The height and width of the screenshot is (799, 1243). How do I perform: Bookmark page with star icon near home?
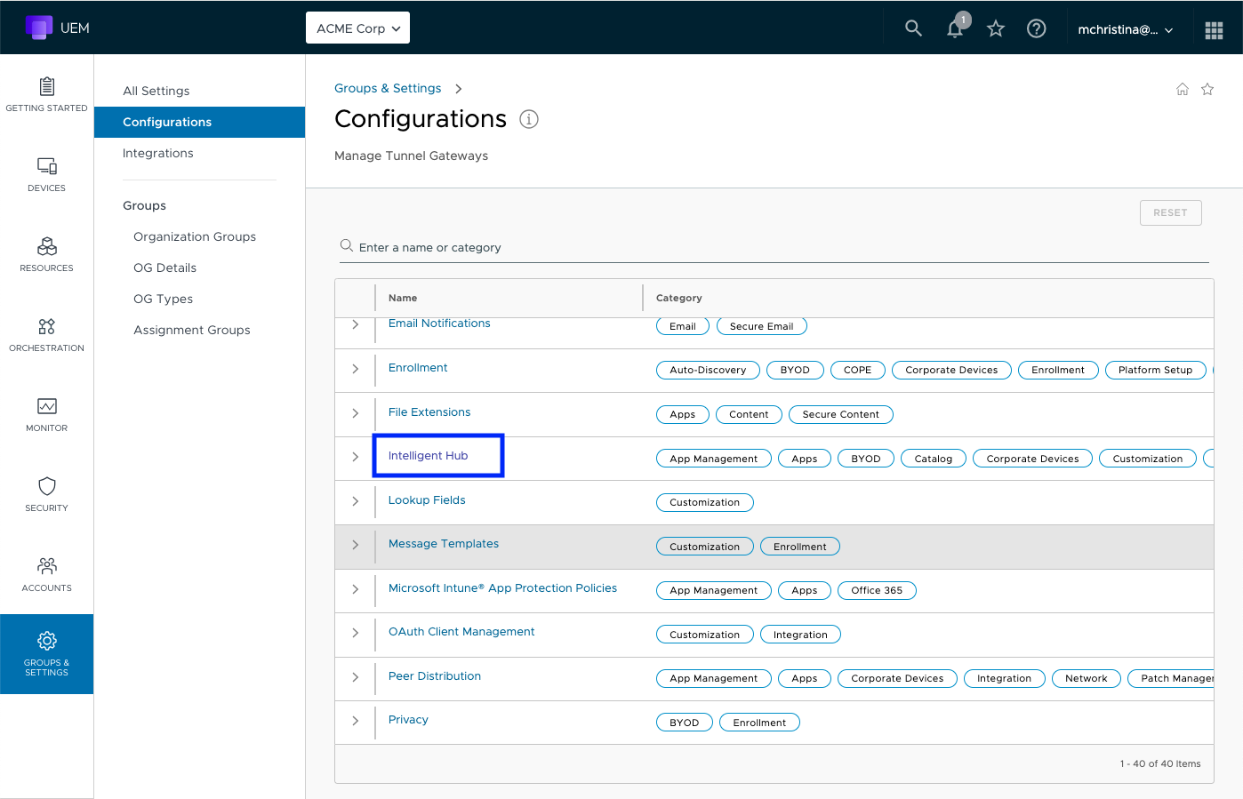click(1207, 89)
